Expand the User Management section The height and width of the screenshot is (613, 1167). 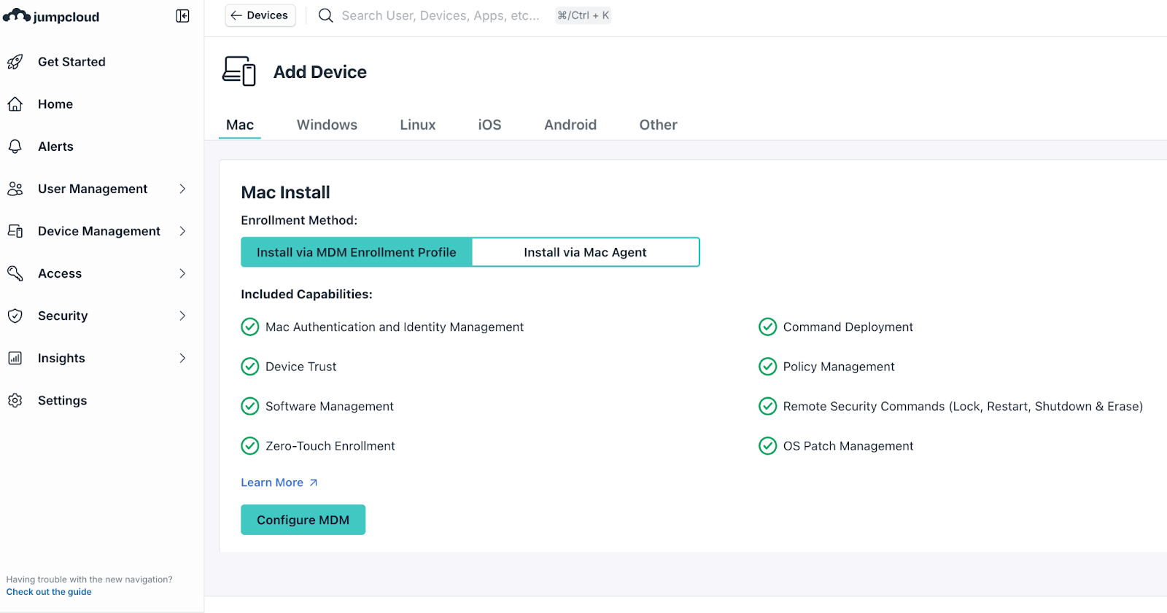[182, 189]
